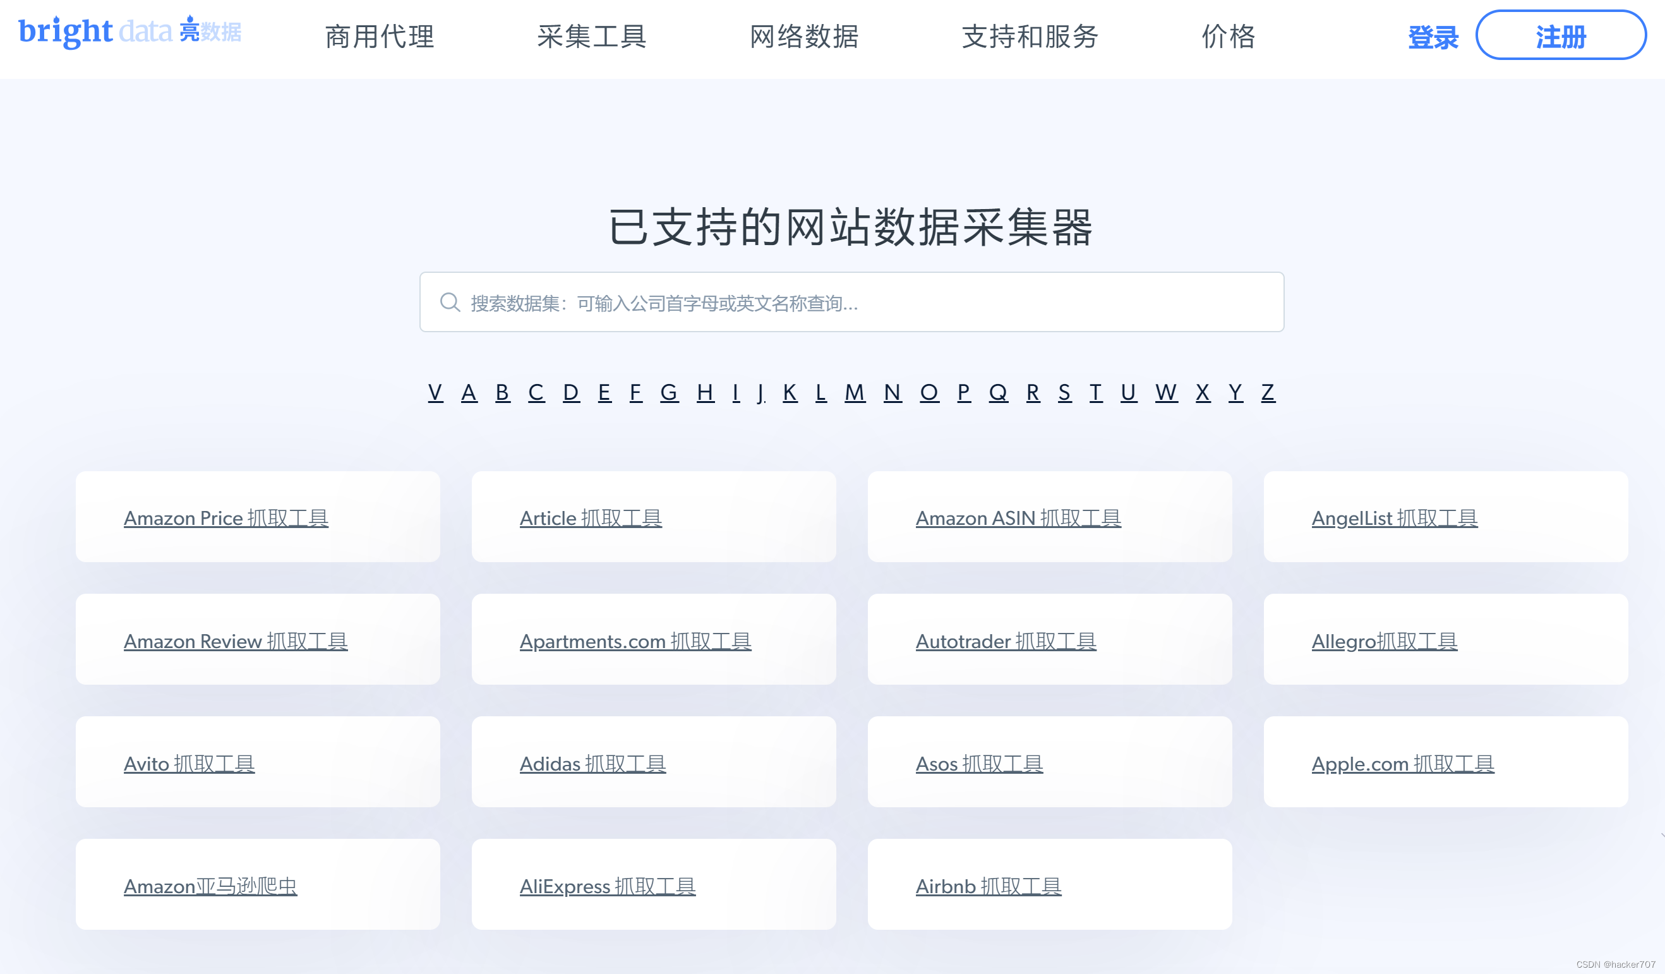Open Amazon Price 抓取工具 link
Image resolution: width=1665 pixels, height=974 pixels.
tap(226, 518)
